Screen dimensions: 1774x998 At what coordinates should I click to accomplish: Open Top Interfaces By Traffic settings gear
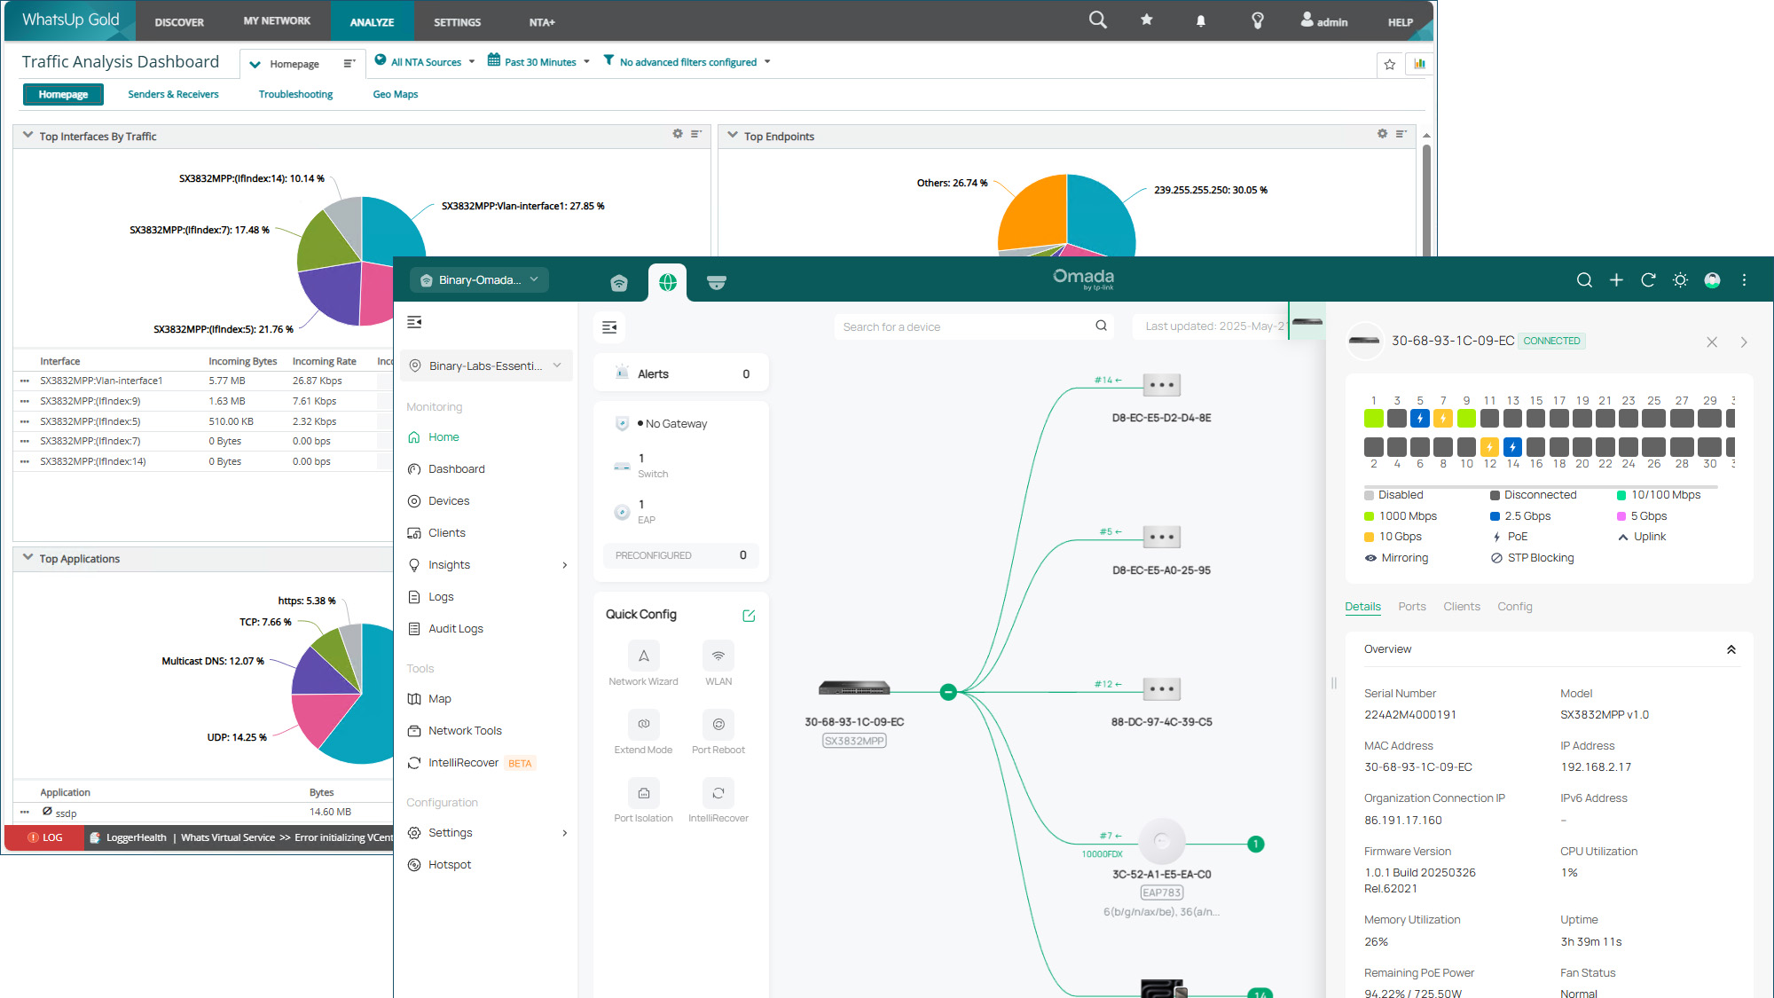(678, 134)
